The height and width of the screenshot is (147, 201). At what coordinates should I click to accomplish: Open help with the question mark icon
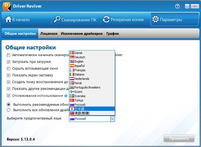point(177,6)
